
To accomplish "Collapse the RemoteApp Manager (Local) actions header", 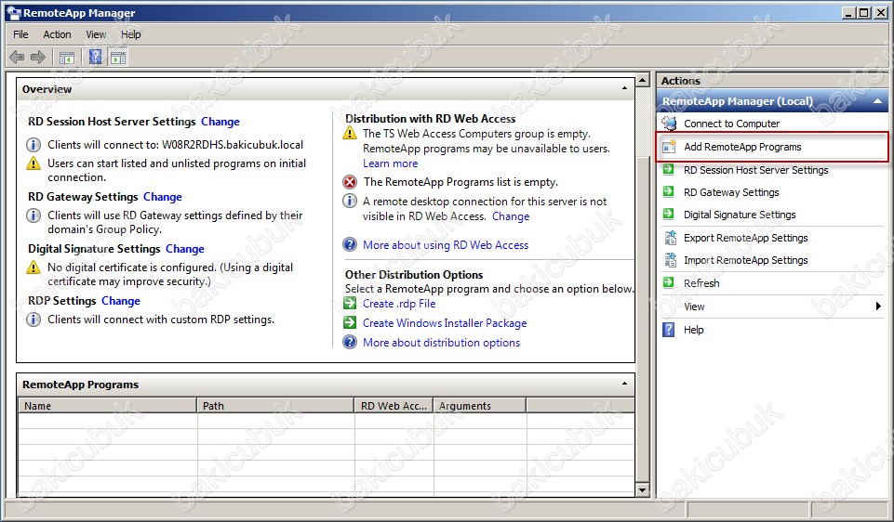I will pyautogui.click(x=877, y=101).
